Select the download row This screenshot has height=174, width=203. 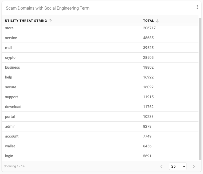pos(100,107)
